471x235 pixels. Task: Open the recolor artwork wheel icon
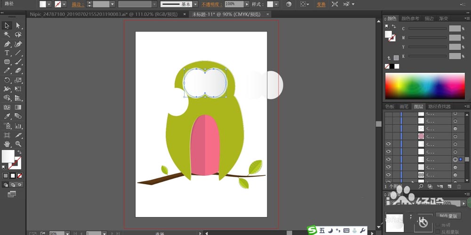pyautogui.click(x=289, y=4)
